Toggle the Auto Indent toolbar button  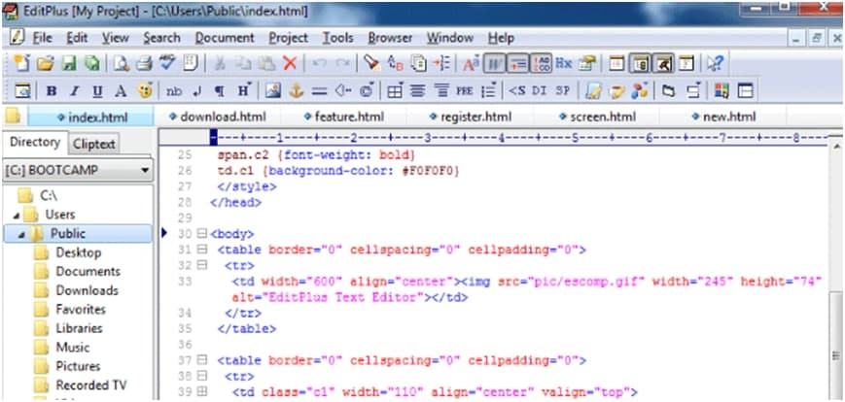(517, 65)
